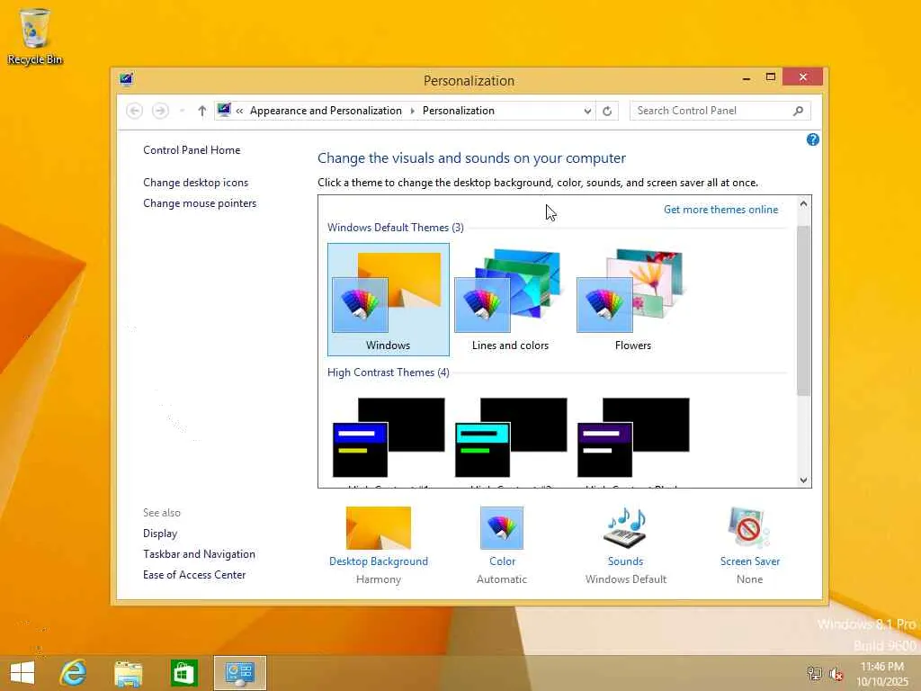921x691 pixels.
Task: Minimize the Personalization window
Action: pyautogui.click(x=746, y=77)
